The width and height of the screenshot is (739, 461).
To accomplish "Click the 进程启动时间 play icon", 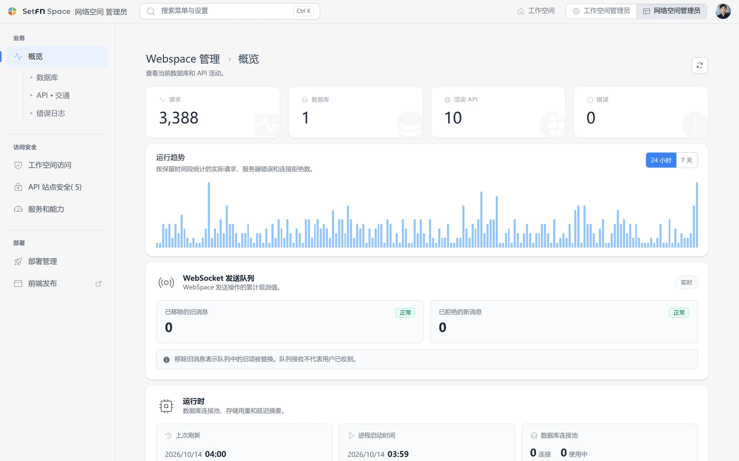I will pos(351,436).
